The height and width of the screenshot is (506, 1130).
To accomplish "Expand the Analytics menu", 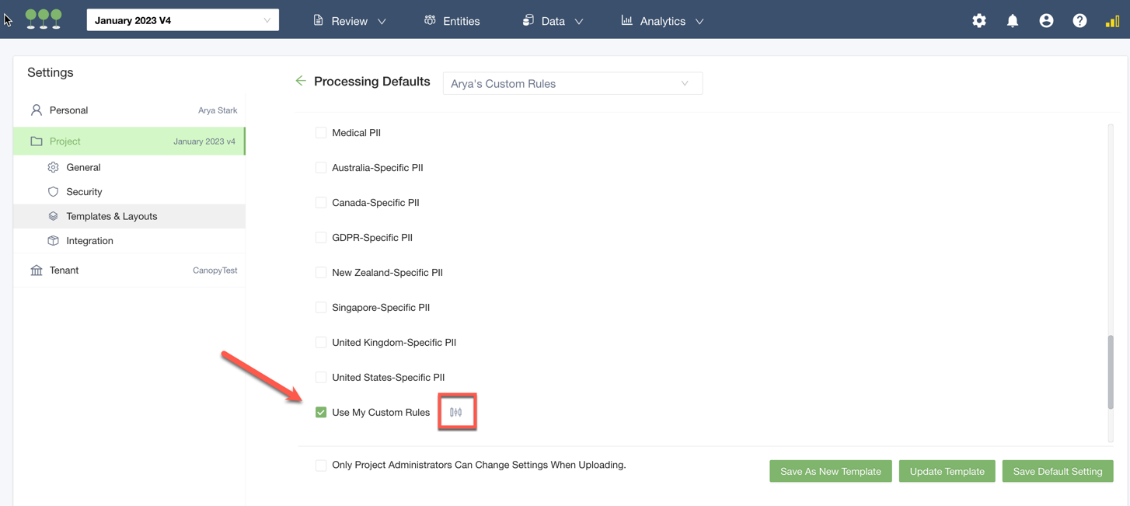I will (662, 21).
